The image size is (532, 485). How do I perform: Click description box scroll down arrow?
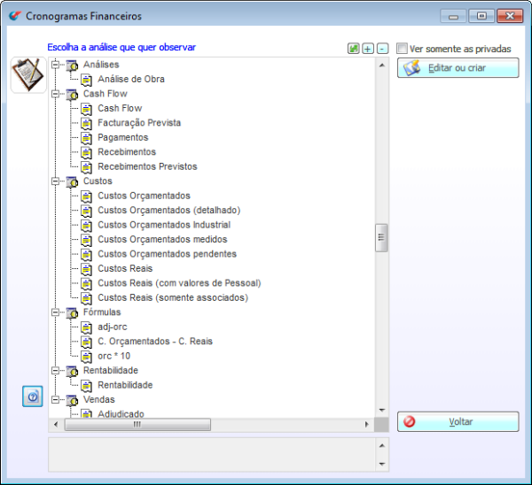[x=382, y=464]
